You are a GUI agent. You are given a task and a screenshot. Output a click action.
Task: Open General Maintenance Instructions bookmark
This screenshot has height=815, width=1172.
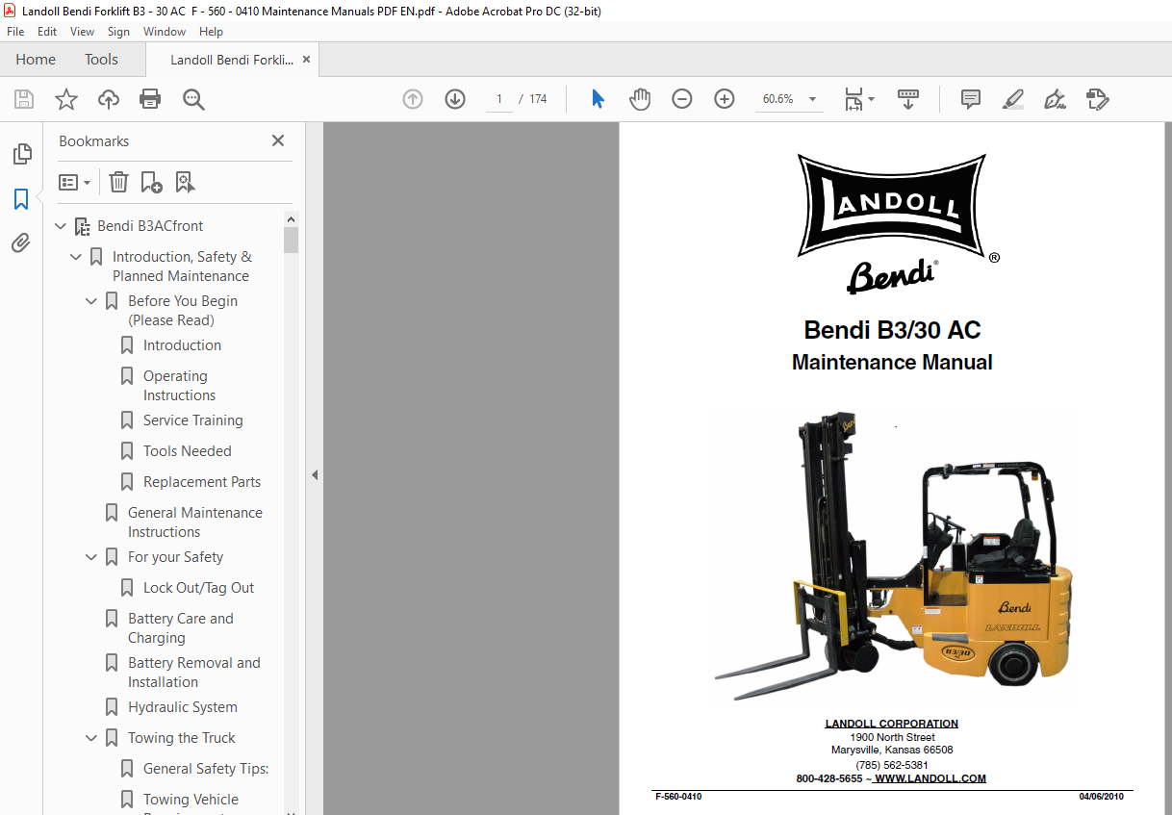[x=194, y=522]
